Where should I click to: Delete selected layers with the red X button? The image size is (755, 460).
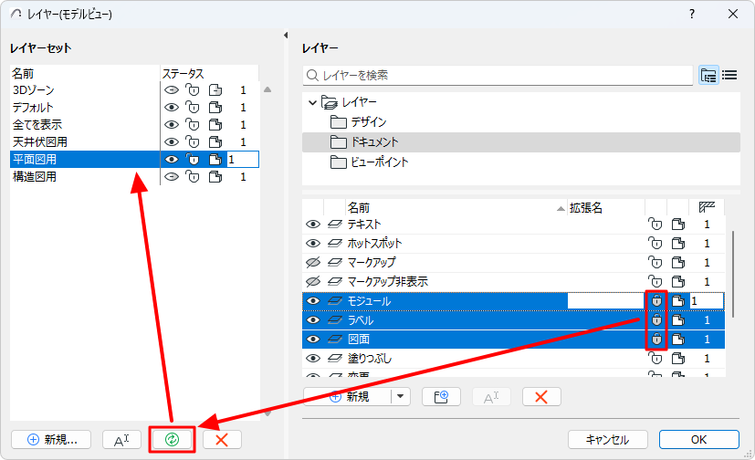[x=541, y=397]
